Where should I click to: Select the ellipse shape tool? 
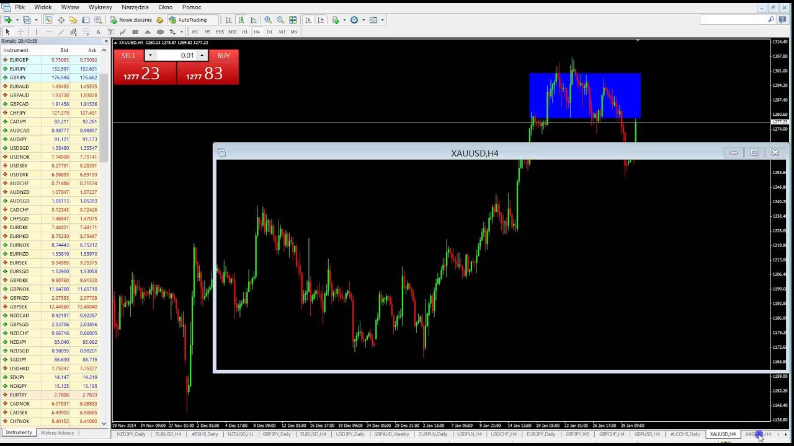160,32
